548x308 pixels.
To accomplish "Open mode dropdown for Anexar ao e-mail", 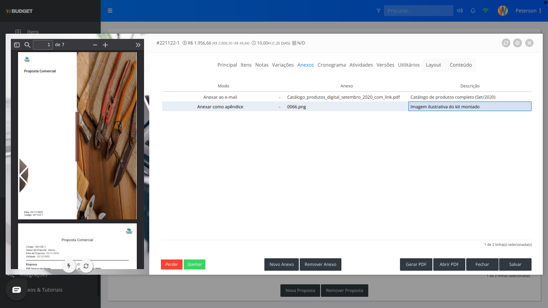I will (x=280, y=97).
